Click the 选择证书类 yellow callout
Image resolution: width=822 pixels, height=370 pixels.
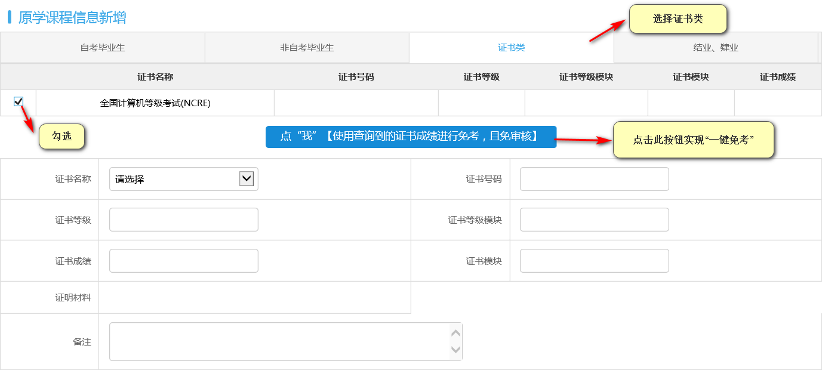tap(678, 19)
